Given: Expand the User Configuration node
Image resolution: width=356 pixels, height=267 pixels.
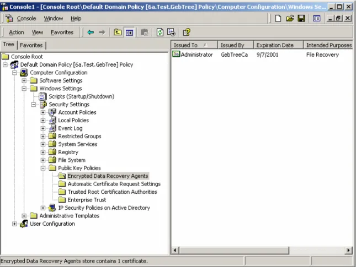Looking at the screenshot, I should point(14,224).
